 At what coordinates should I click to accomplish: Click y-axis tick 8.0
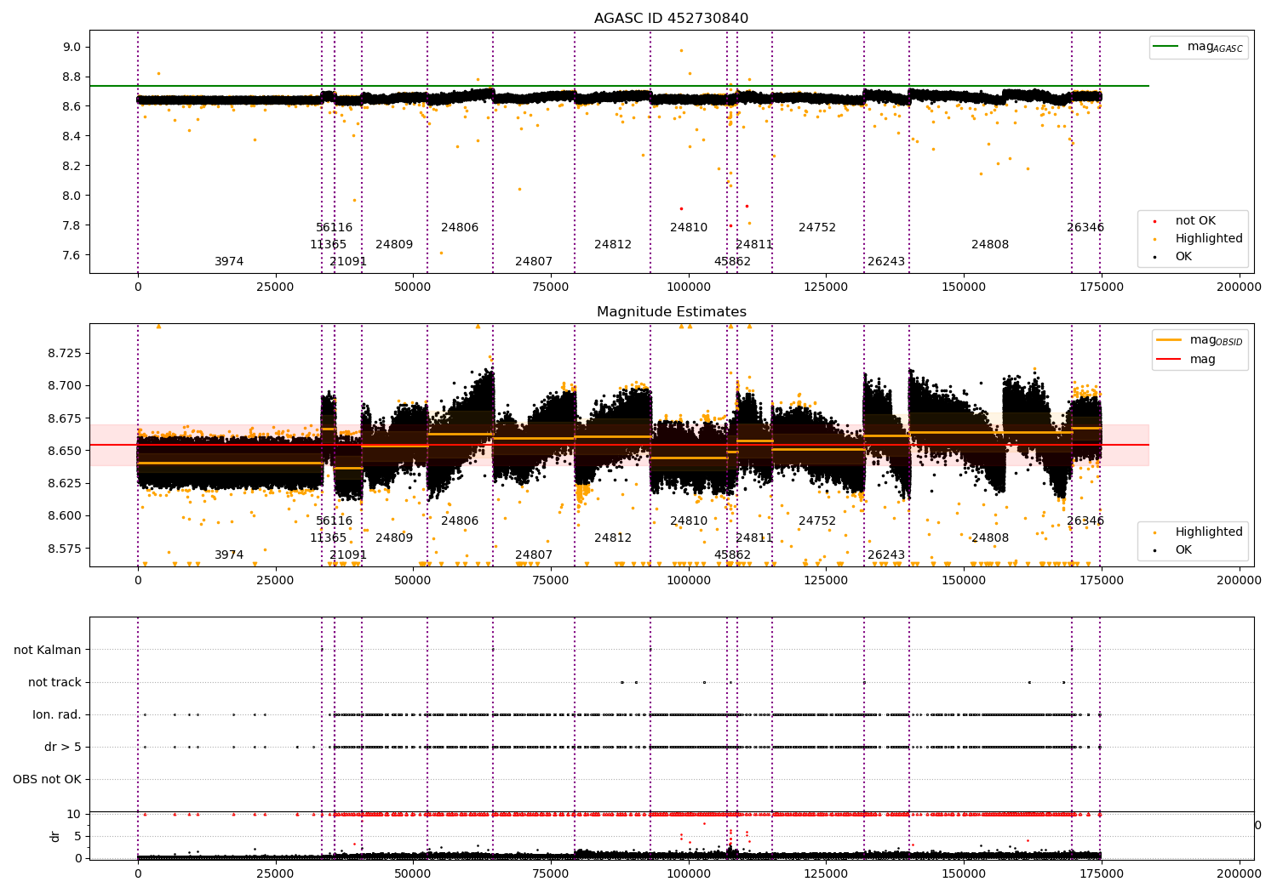click(x=72, y=196)
